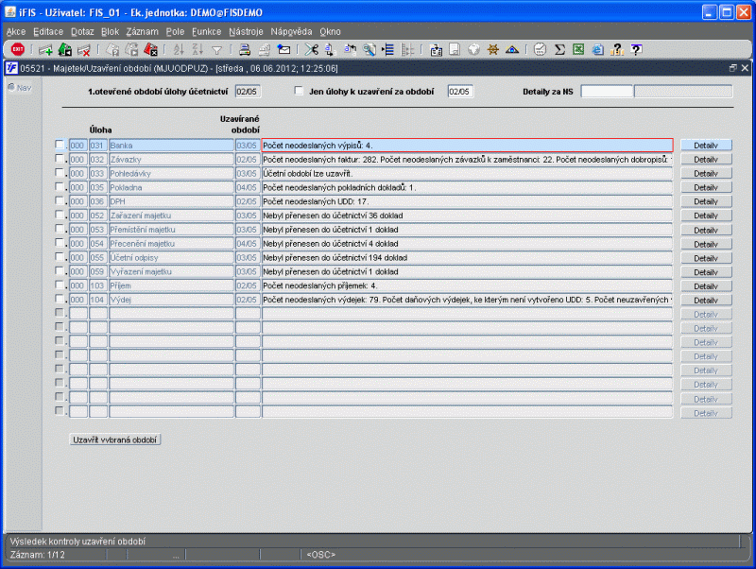Check the box for DPH row
The width and height of the screenshot is (756, 569).
pos(60,200)
